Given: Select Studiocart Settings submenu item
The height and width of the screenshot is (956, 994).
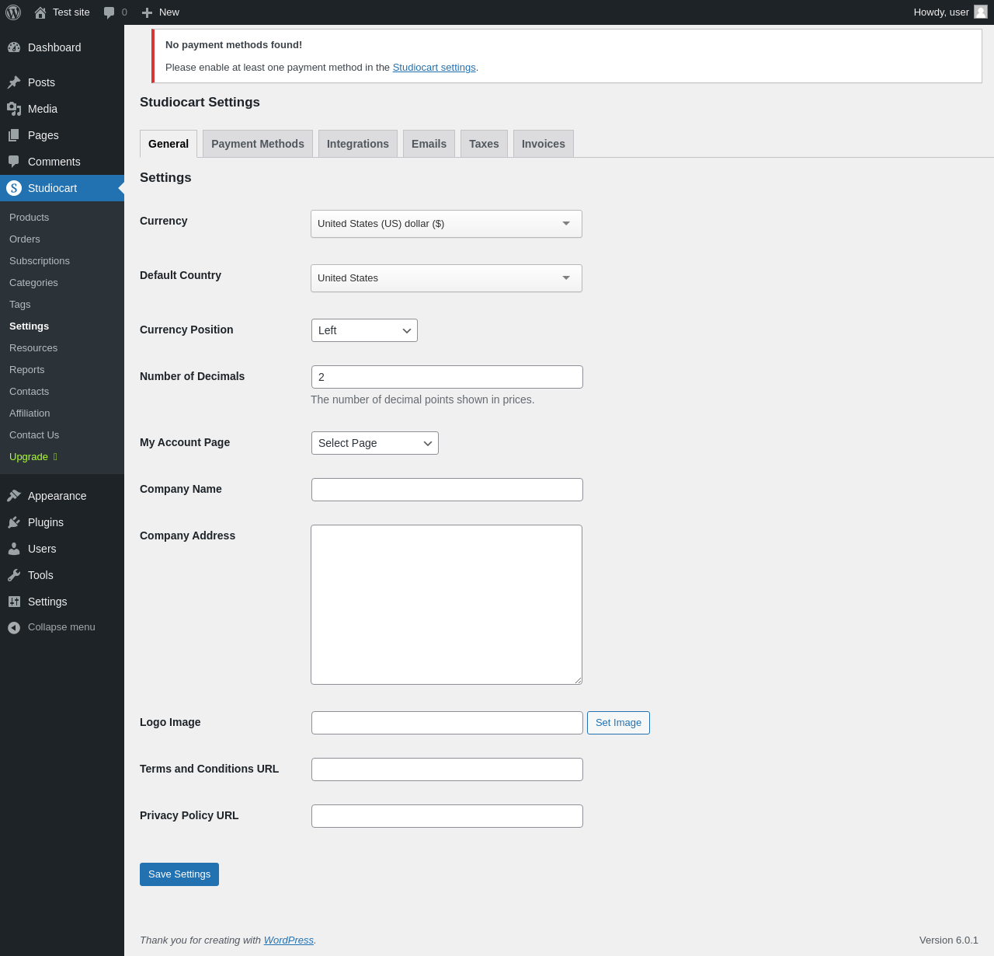Looking at the screenshot, I should 62,326.
